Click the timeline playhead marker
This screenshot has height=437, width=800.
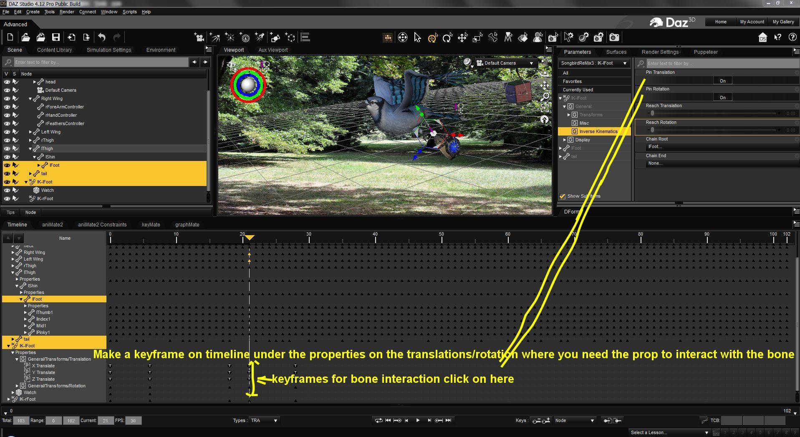pyautogui.click(x=250, y=238)
